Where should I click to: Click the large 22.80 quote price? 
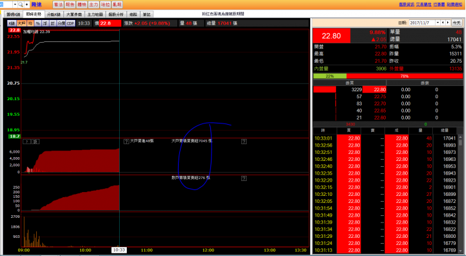point(331,36)
